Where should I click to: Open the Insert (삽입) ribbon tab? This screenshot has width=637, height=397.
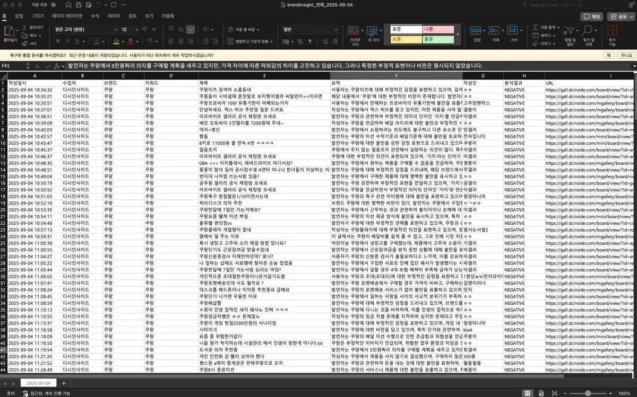coord(19,16)
